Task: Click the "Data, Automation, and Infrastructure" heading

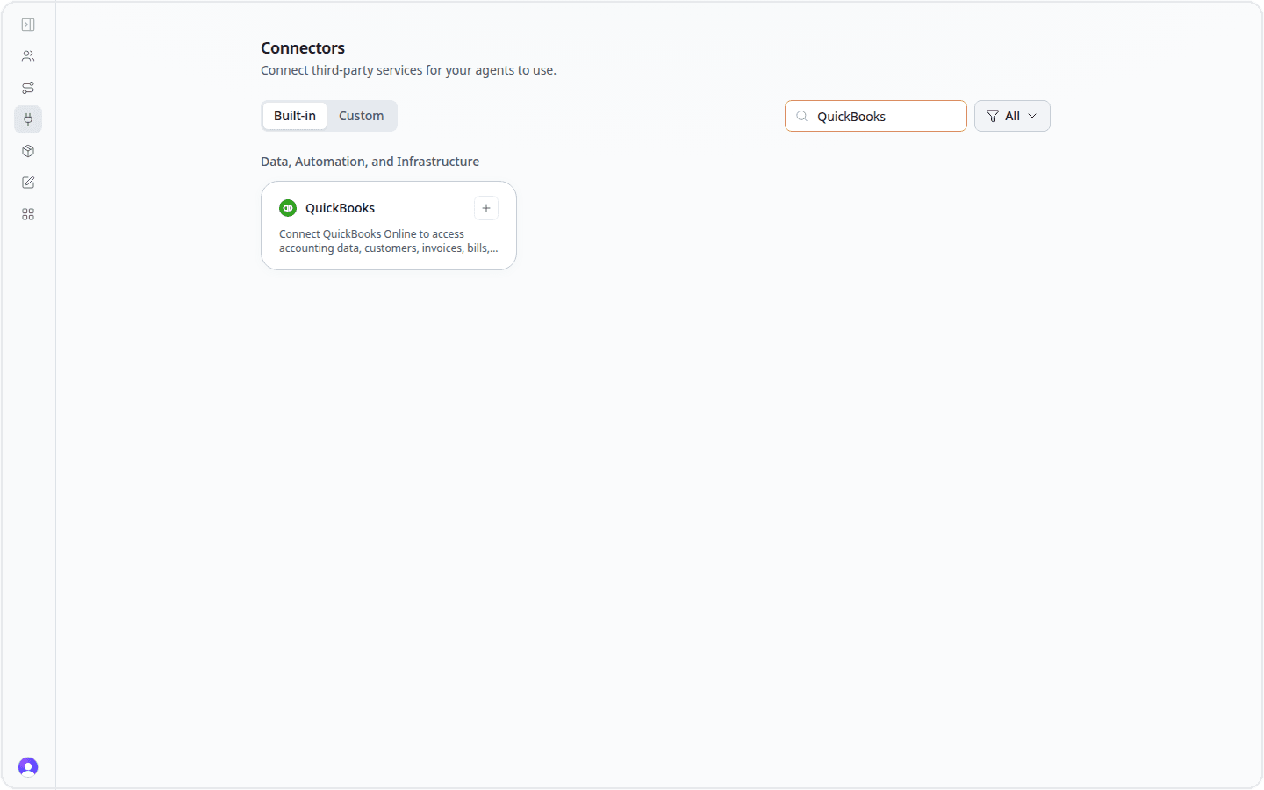Action: coord(370,162)
